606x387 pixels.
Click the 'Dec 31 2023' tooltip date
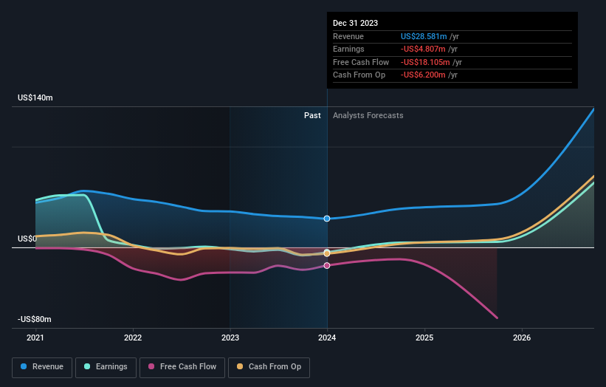point(355,23)
